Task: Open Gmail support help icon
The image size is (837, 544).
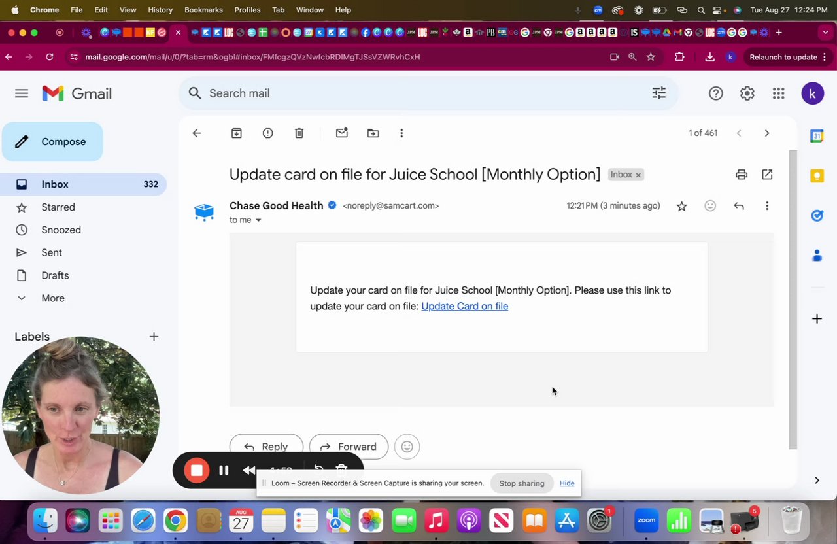Action: tap(716, 93)
